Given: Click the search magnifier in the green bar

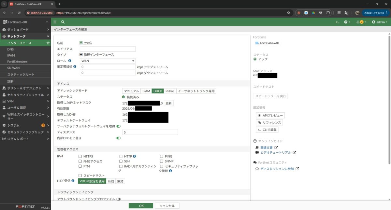Looking at the screenshot, I should [x=63, y=22].
